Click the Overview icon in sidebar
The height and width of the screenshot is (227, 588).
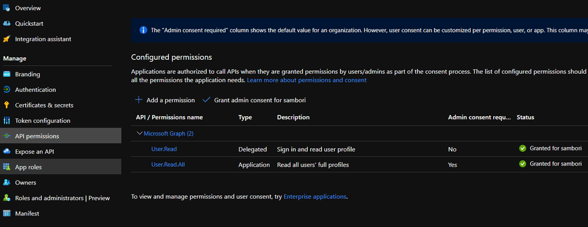pos(6,8)
